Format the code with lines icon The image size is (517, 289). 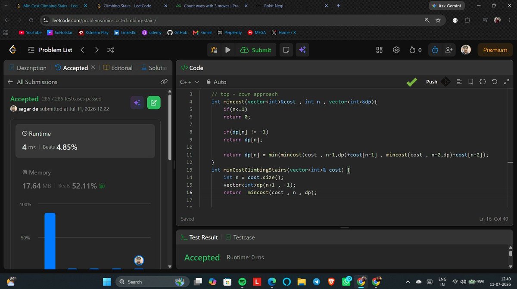click(459, 82)
